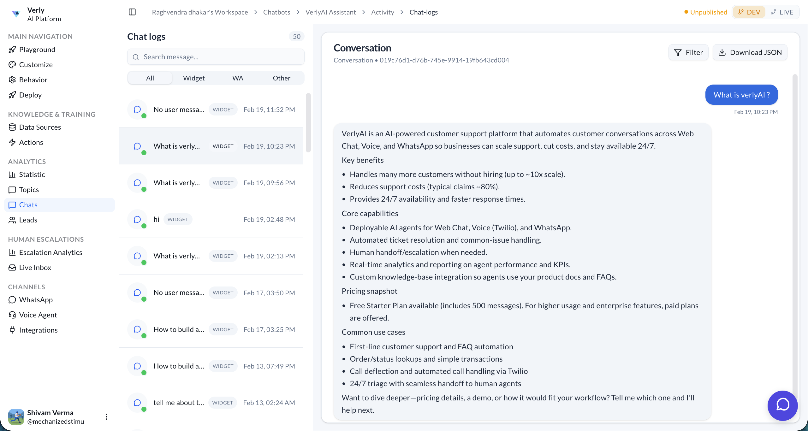Click the chat logs list scrollbar
808x431 pixels.
(x=308, y=123)
